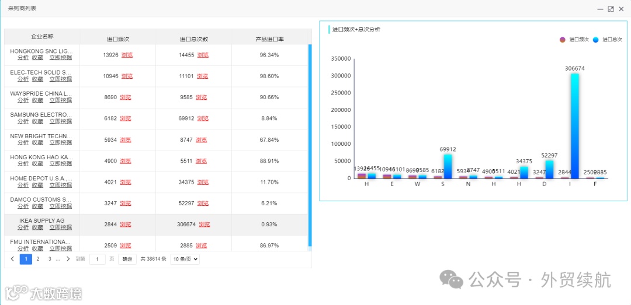Sort by the 进口总次数 column header
This screenshot has height=305, width=631.
tap(193, 40)
